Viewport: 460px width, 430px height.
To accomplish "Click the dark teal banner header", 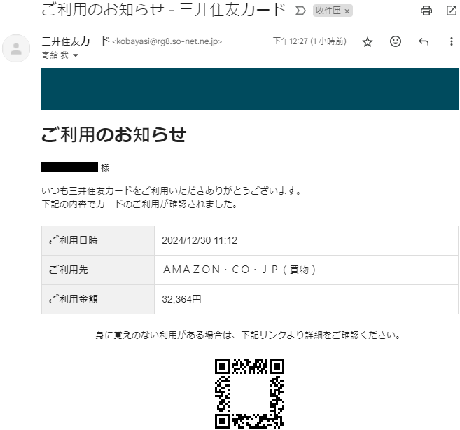I will 250,89.
